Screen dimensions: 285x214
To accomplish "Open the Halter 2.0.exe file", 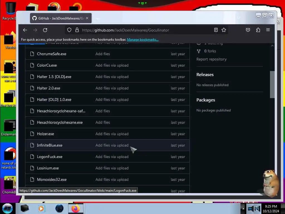I will tap(48, 88).
